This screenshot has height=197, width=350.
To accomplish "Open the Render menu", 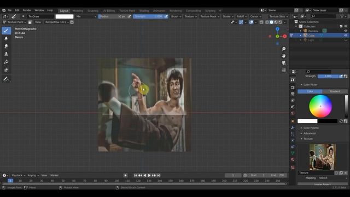I will coord(27,10).
